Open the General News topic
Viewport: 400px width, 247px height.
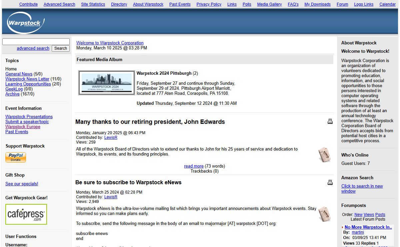19,74
